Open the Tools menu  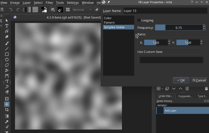click(60, 3)
